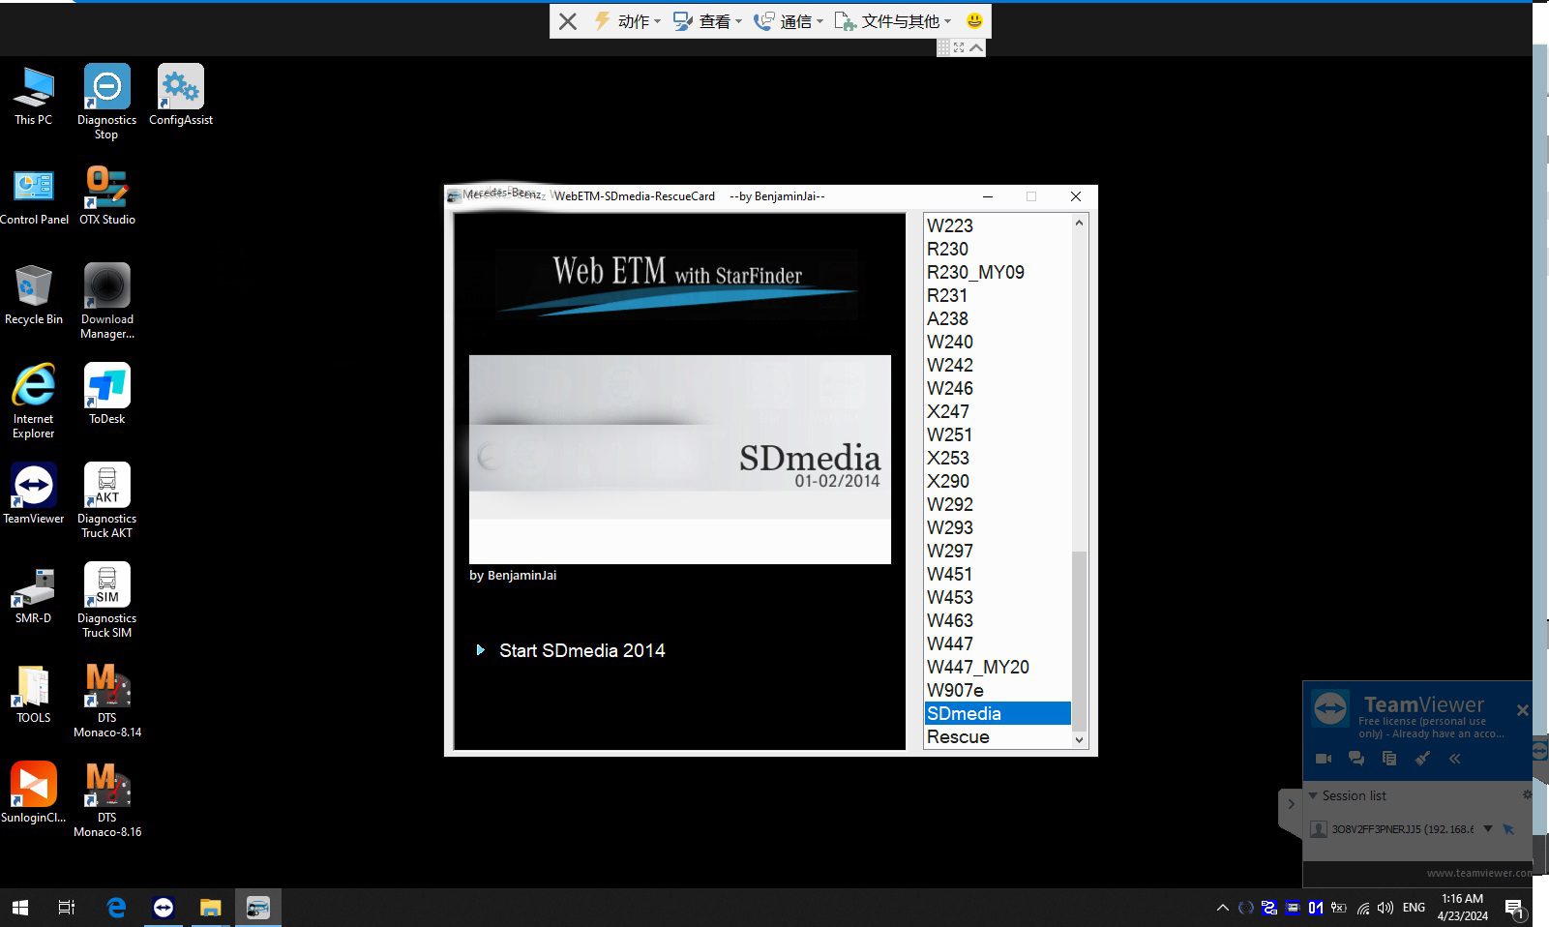Select the OTX Studio desktop icon
Screen dimensions: 1549x927
[x=106, y=196]
